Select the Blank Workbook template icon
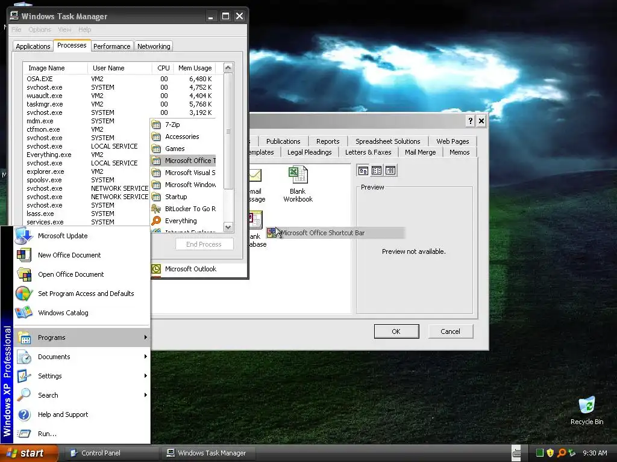Image resolution: width=617 pixels, height=462 pixels. 298,175
